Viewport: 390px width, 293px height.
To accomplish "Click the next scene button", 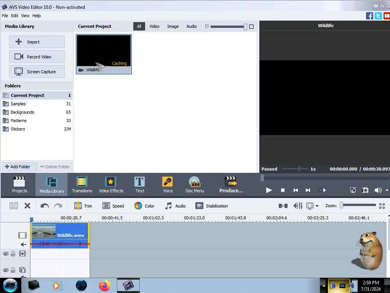I will (322, 190).
